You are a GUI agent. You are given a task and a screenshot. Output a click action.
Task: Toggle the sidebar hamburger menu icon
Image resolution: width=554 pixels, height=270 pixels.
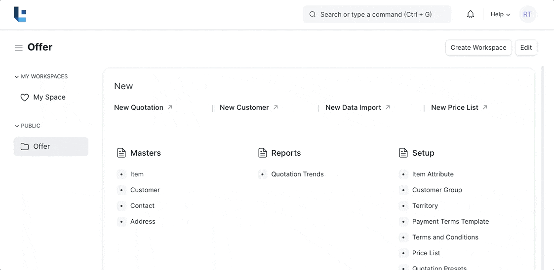point(19,48)
